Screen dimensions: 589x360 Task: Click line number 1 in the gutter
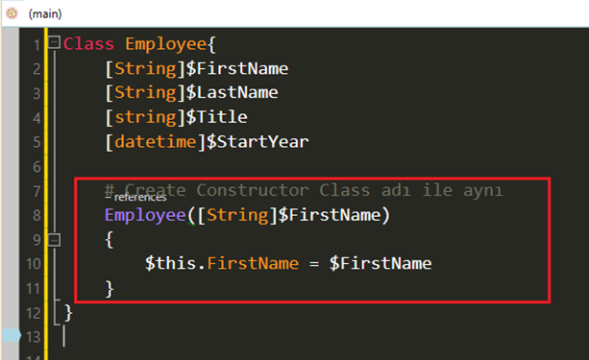click(37, 45)
